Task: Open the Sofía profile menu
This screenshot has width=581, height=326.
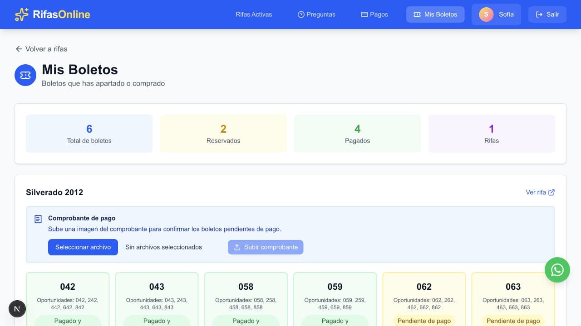Action: 497,14
